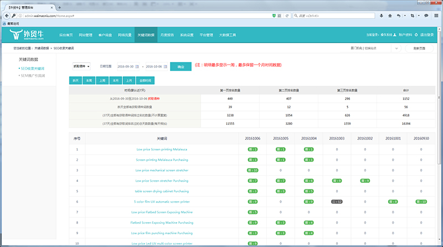This screenshot has height=247, width=443.
Task: Click the 刷新页面 refresh page button
Action: [x=420, y=49]
